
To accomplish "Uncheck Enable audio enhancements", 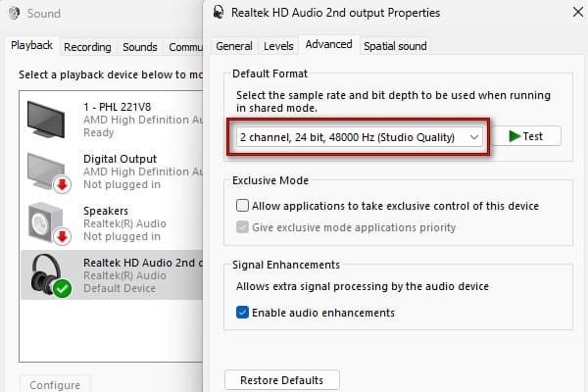I will coord(242,312).
